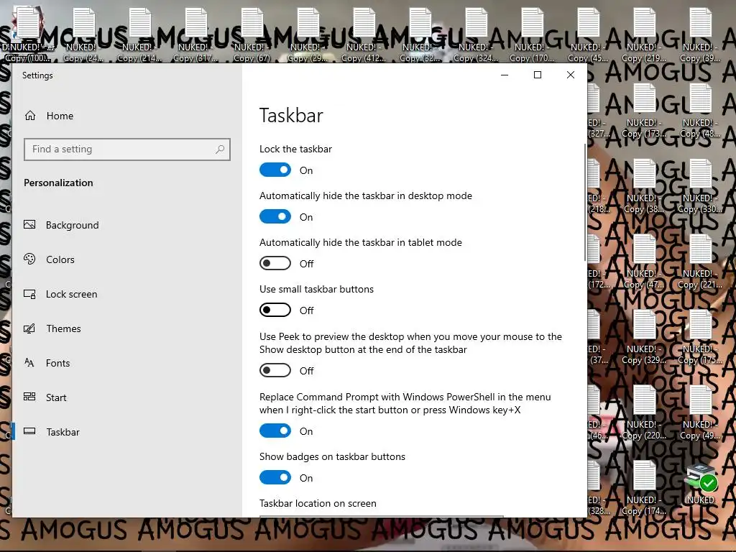Select desktop file NUKED! - Copy (324...

click(477, 34)
